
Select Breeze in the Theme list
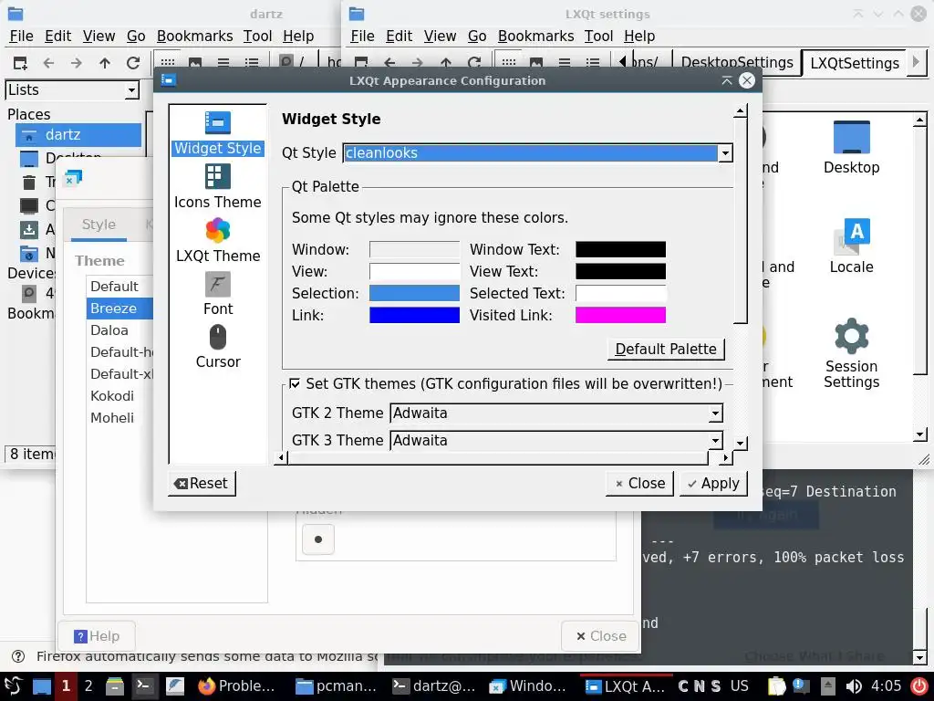tap(119, 309)
